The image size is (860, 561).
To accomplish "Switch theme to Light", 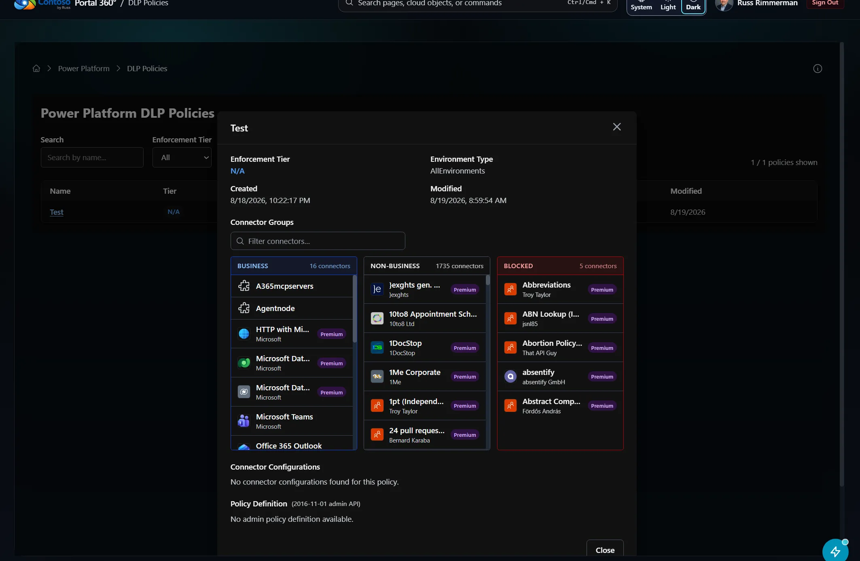I will coord(668,6).
